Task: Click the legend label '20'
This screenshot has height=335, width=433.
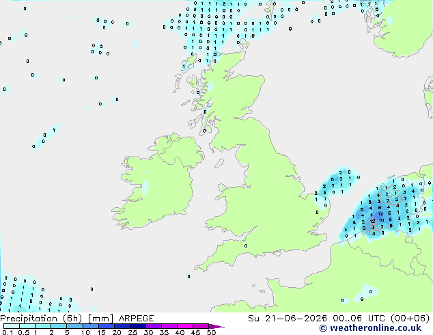Action: tap(117, 332)
